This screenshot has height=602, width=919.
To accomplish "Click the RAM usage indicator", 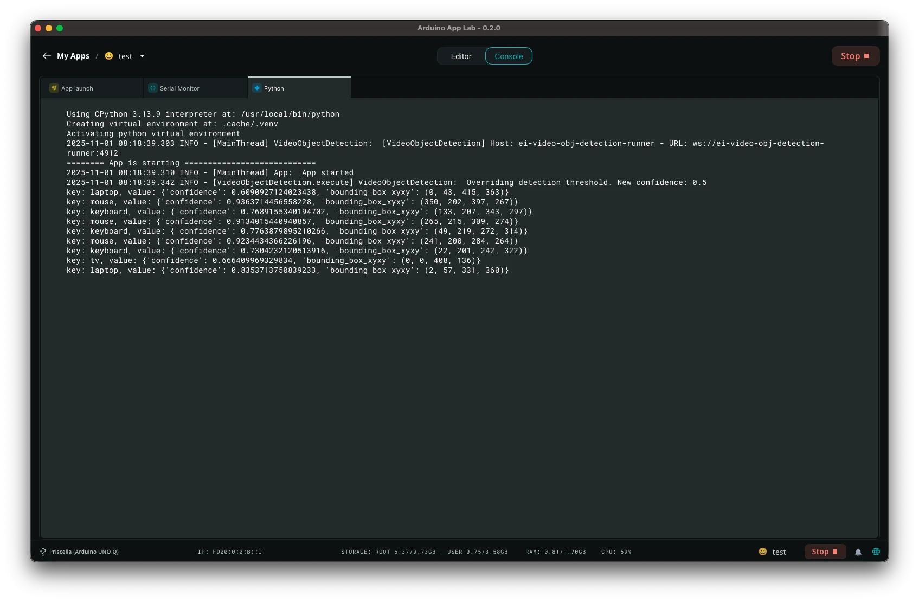I will coord(555,552).
